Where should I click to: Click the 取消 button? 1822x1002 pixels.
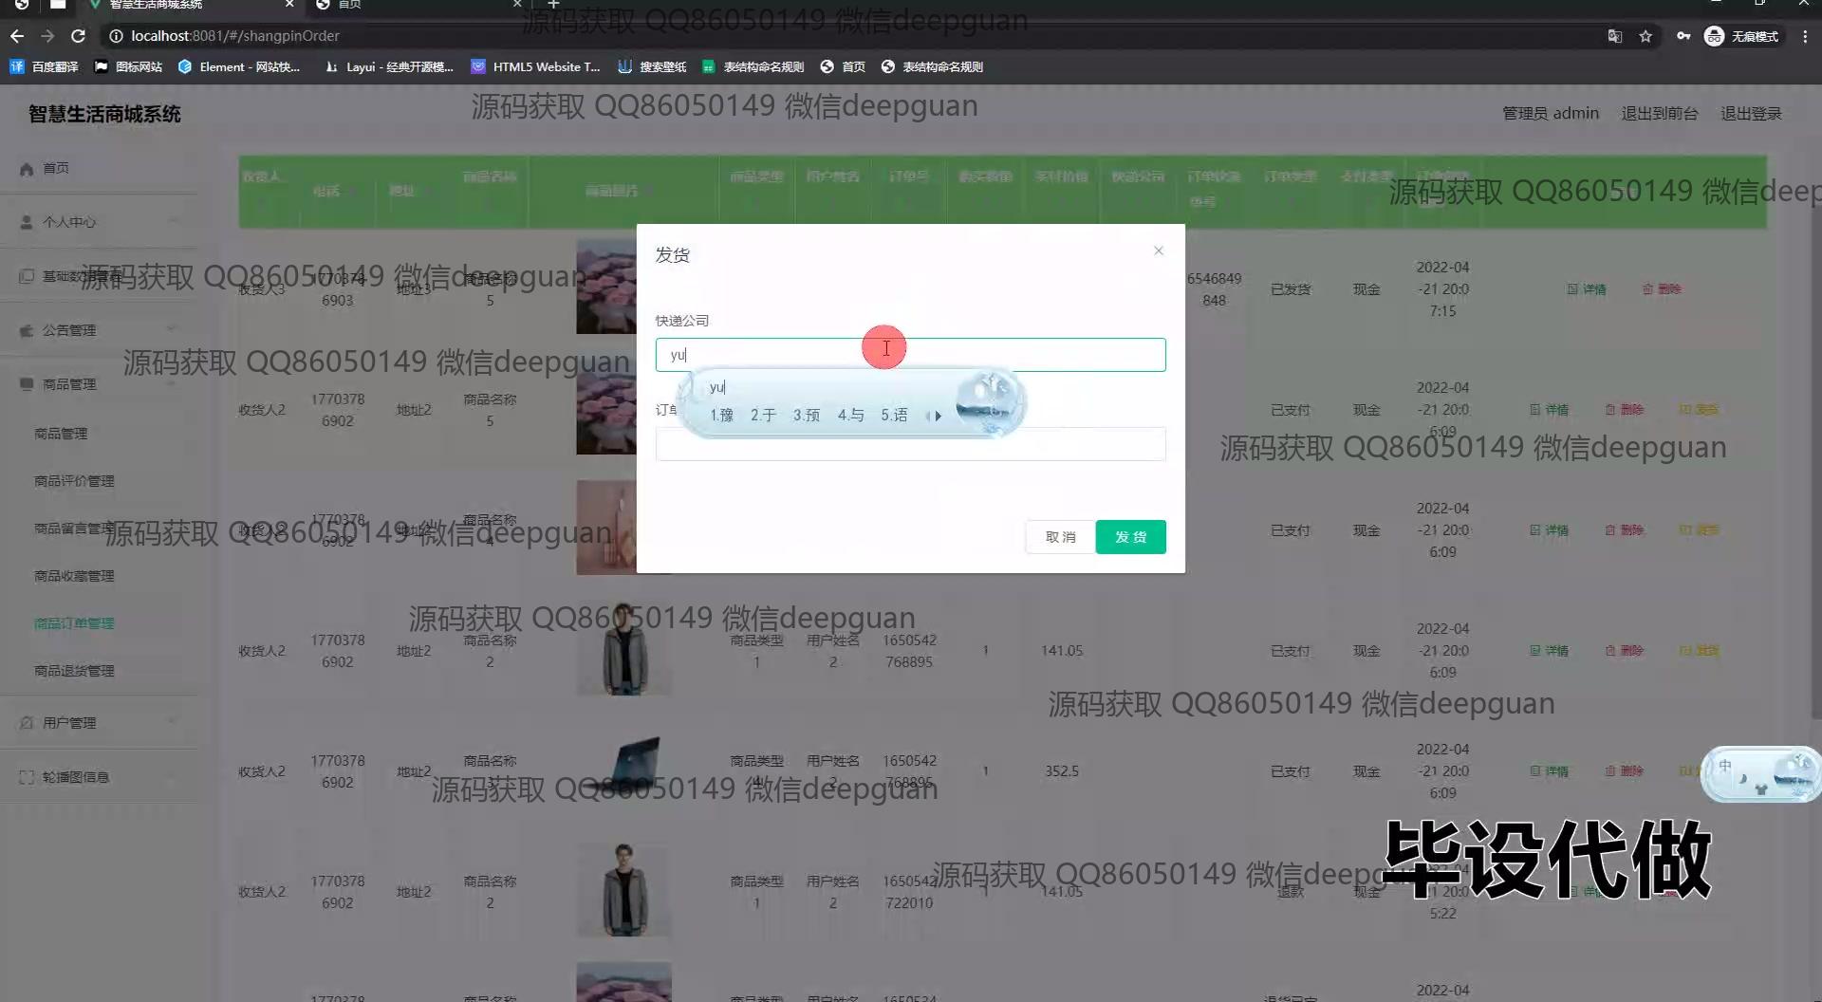tap(1060, 537)
